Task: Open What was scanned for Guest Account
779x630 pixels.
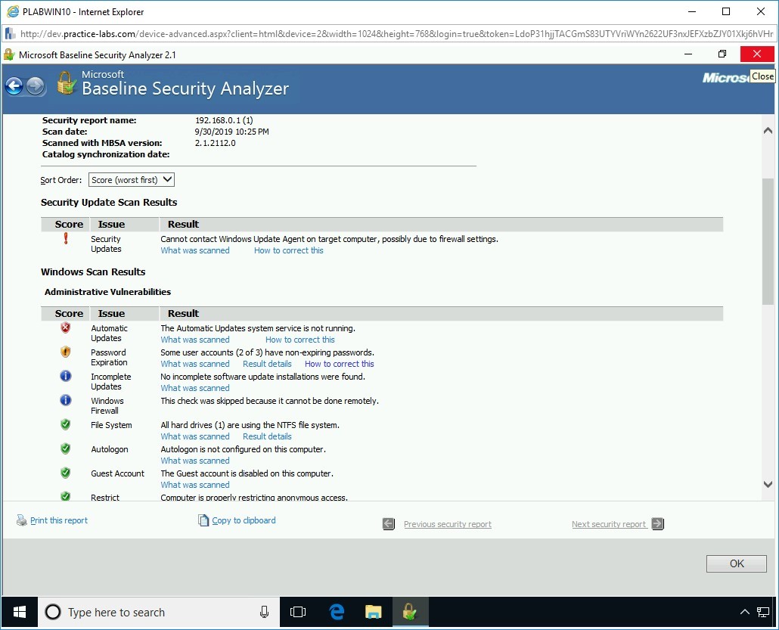Action: pos(195,485)
